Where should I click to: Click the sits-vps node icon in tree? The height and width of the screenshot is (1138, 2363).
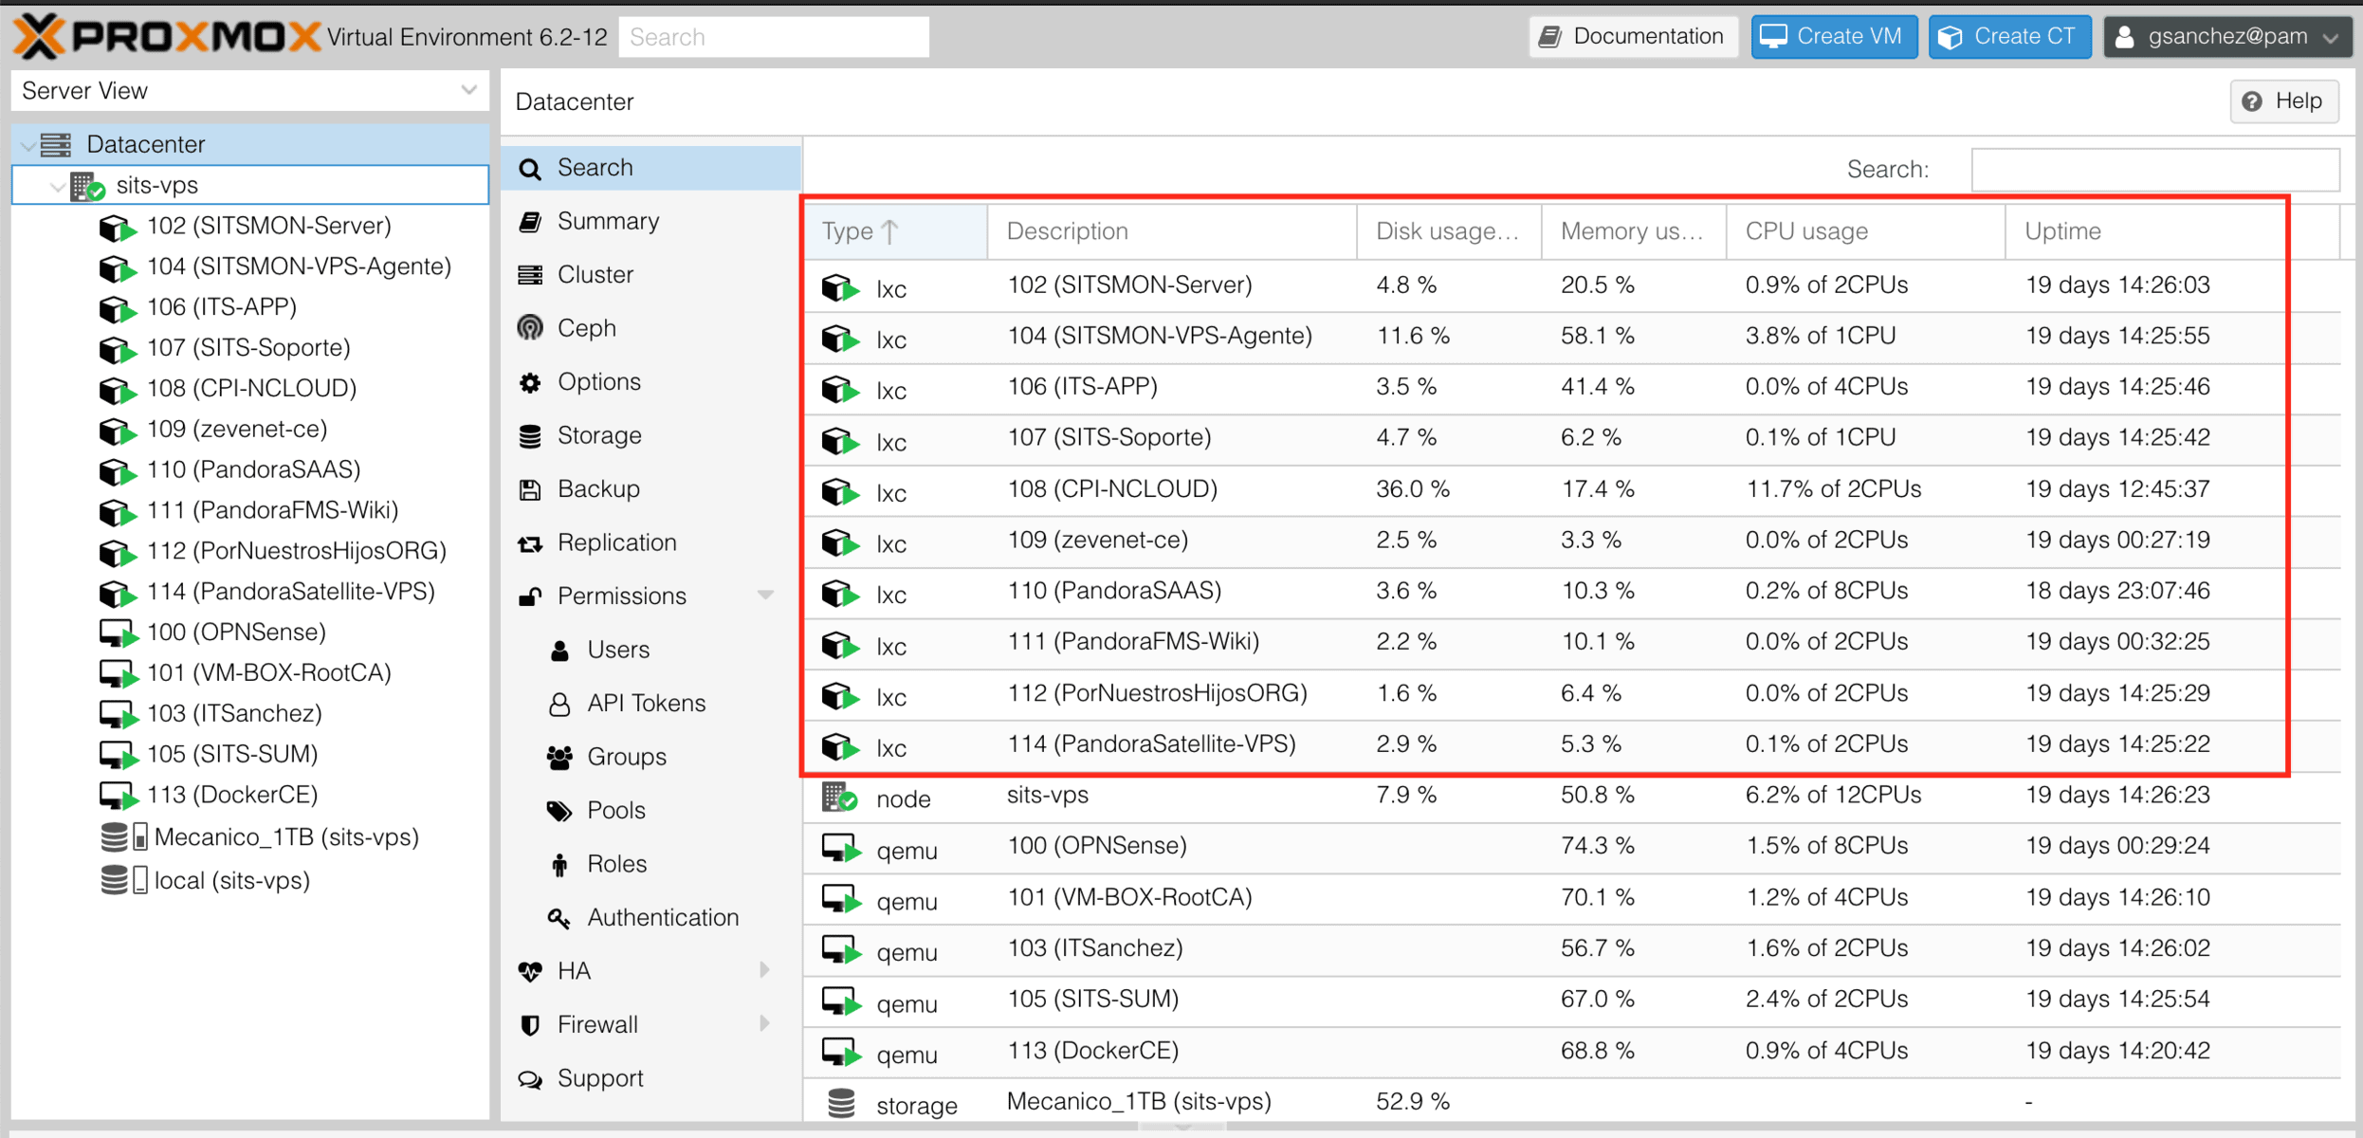(x=87, y=186)
